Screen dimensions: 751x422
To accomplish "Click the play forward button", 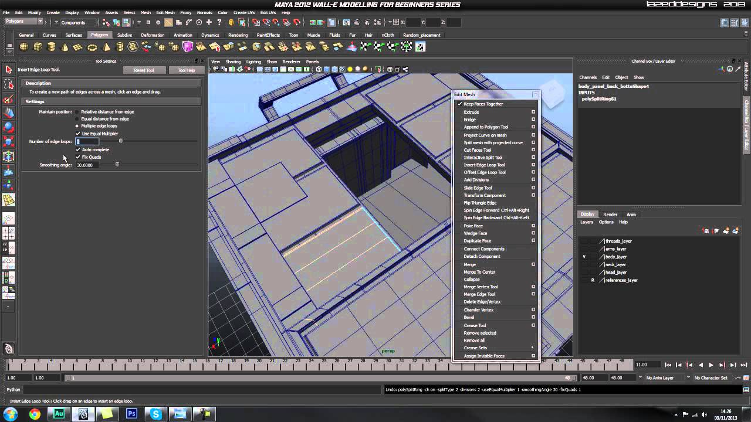I will (711, 365).
